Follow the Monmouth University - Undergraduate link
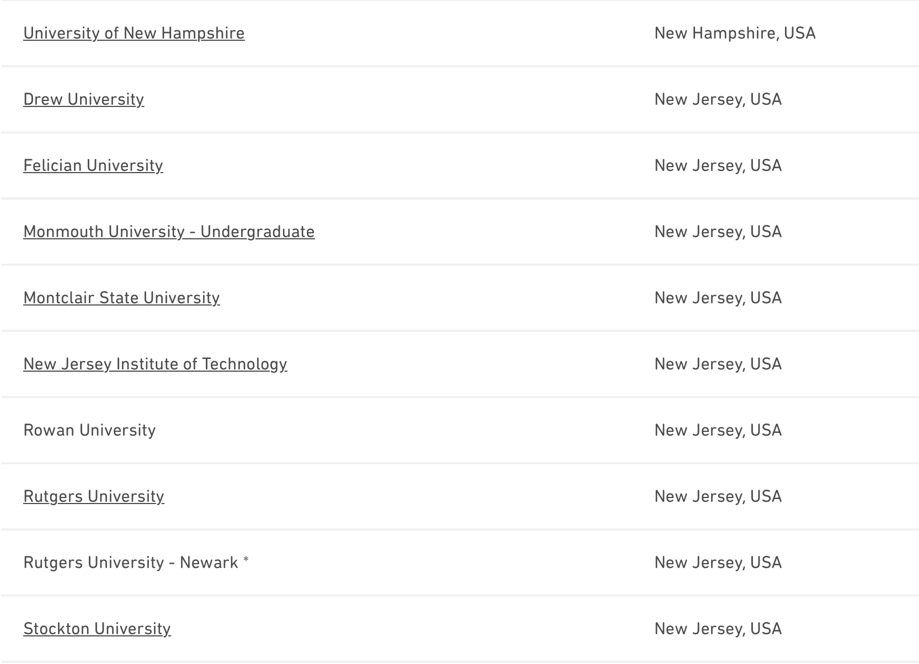Screen dimensions: 919x664 [x=169, y=232]
